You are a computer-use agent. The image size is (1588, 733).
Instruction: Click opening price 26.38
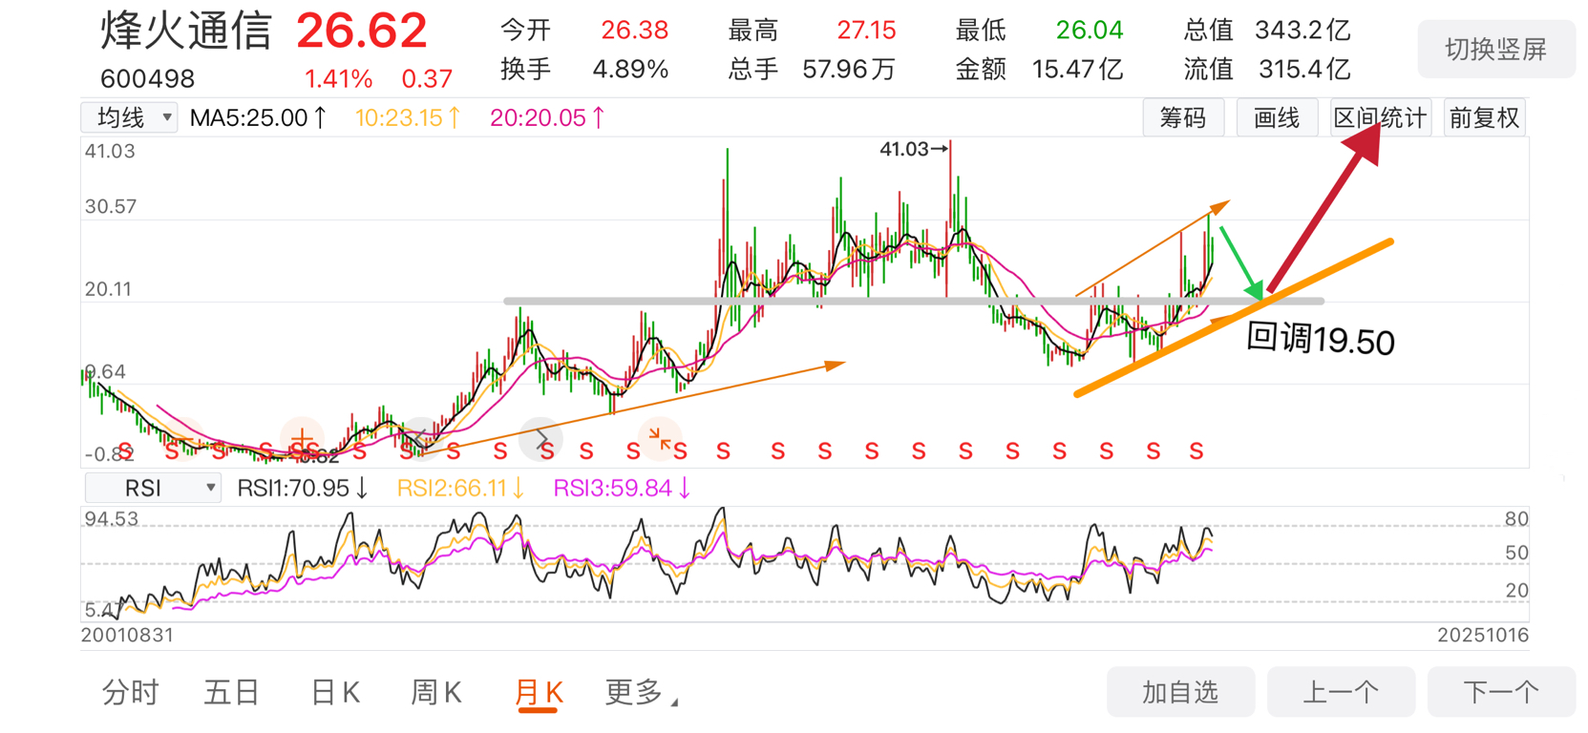click(635, 31)
